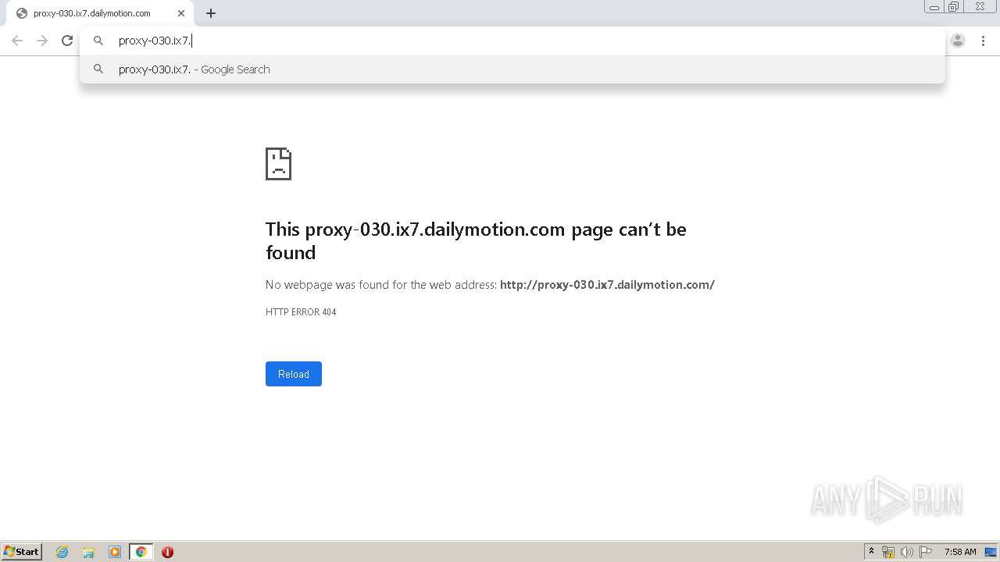The image size is (1000, 562).
Task: Open the Chrome three-dot menu
Action: (x=983, y=41)
